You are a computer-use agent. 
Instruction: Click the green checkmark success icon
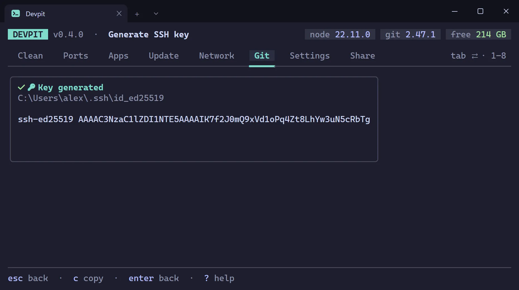click(x=21, y=87)
